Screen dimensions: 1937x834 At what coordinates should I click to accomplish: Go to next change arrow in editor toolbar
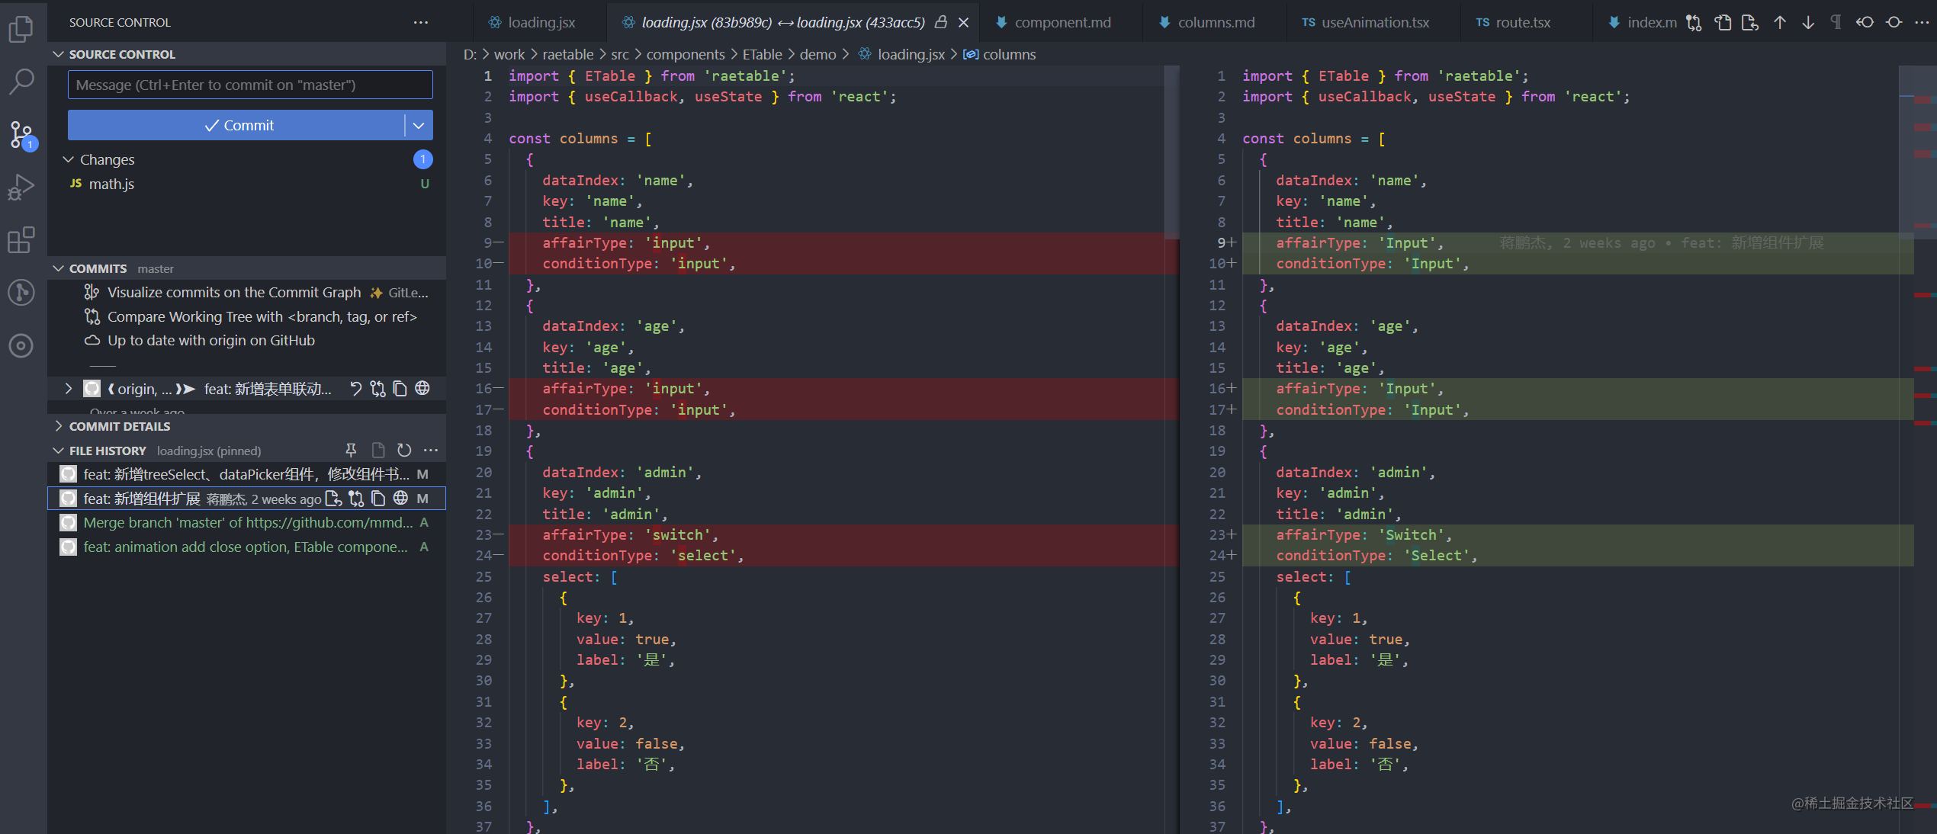point(1808,22)
